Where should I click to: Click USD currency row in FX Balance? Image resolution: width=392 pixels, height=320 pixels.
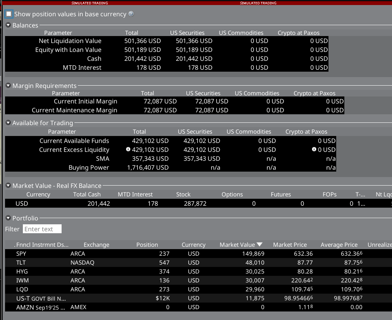[198, 203]
